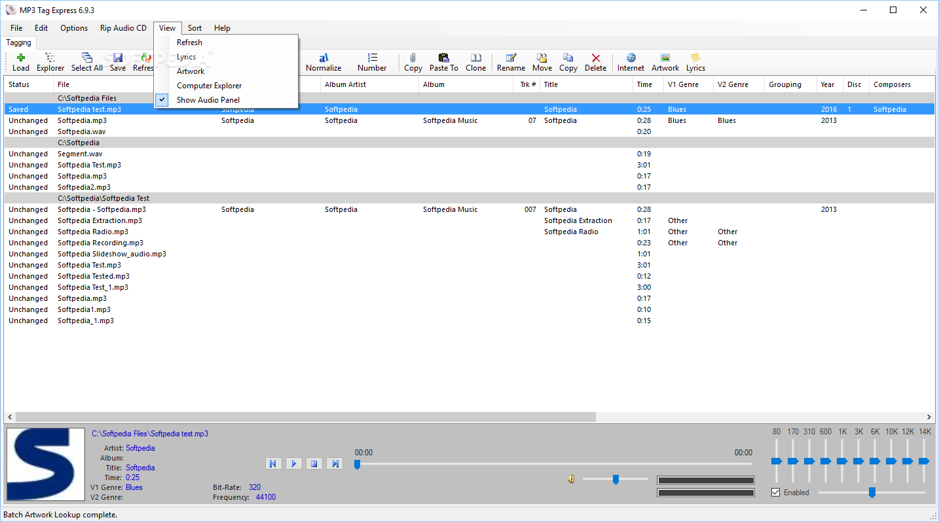This screenshot has width=939, height=522.
Task: Sort by the V1 Genre column header
Action: point(688,84)
